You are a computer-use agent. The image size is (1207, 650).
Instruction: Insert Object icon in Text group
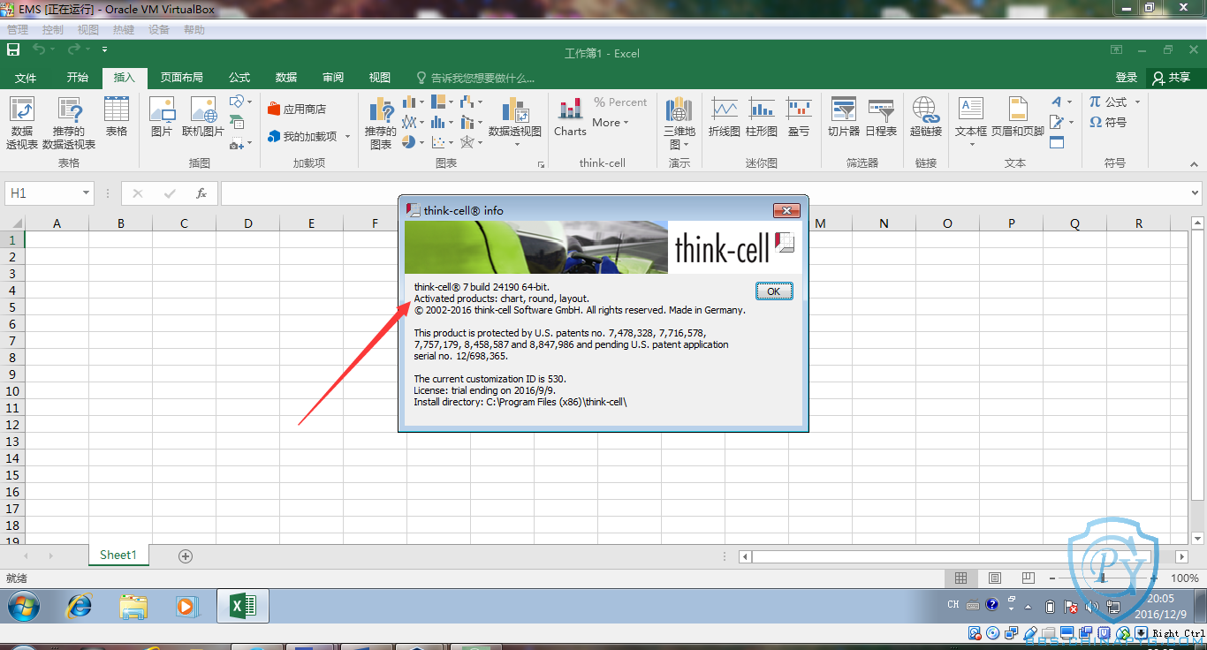[1058, 142]
